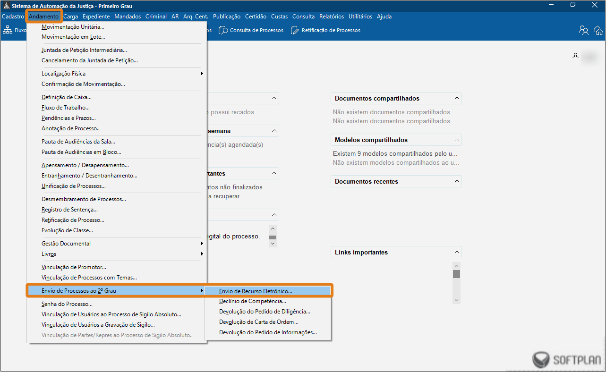Select Envio de Recurso Eletrônico option
The height and width of the screenshot is (372, 606).
[256, 291]
